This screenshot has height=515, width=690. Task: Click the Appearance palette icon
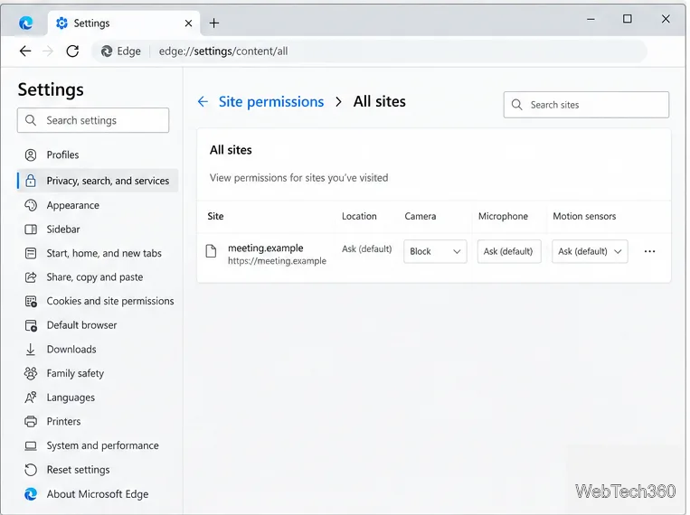[31, 205]
